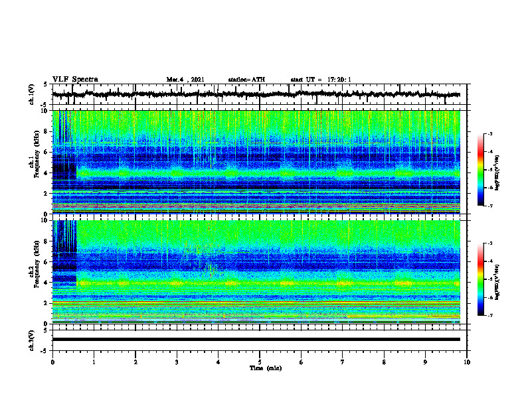The image size is (526, 406).
Task: Click inside the ch.1 spectrogram panel
Action: coord(256,162)
